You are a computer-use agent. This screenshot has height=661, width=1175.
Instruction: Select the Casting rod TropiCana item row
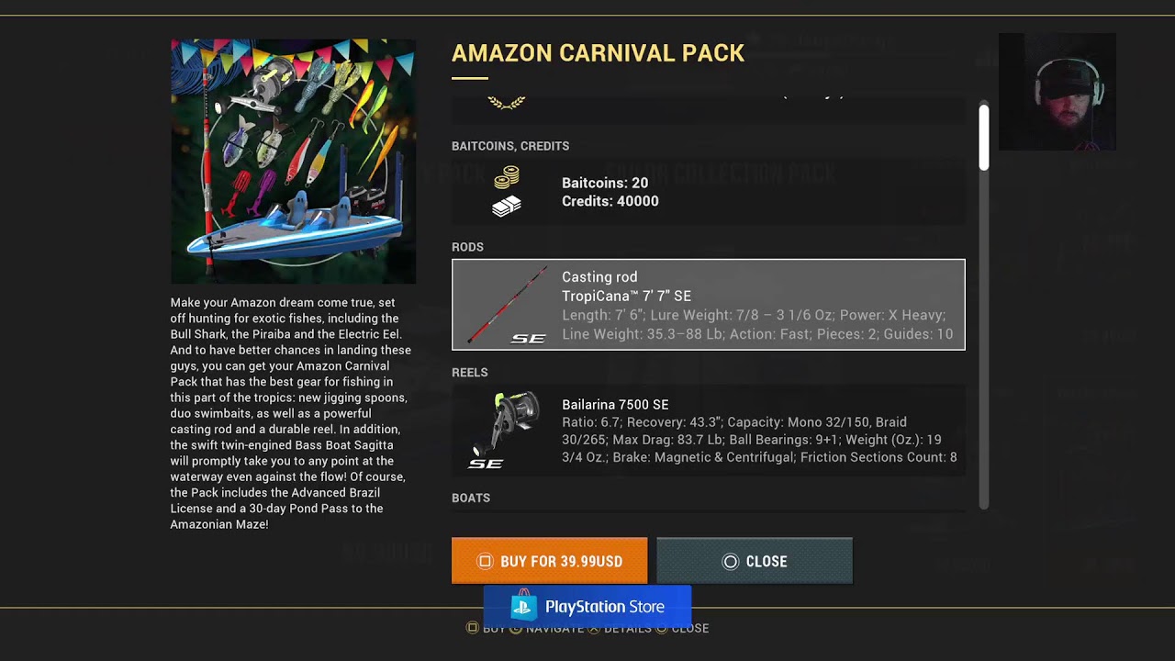click(709, 305)
